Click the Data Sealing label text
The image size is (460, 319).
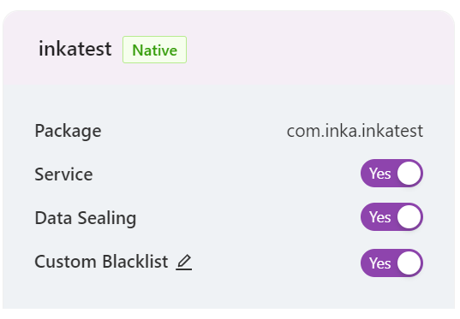pyautogui.click(x=86, y=218)
